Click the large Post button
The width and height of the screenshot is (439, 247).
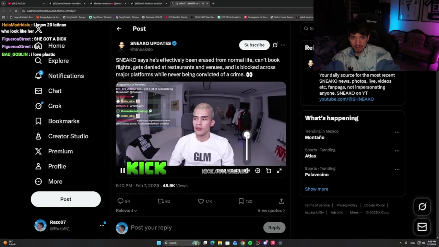pyautogui.click(x=66, y=199)
